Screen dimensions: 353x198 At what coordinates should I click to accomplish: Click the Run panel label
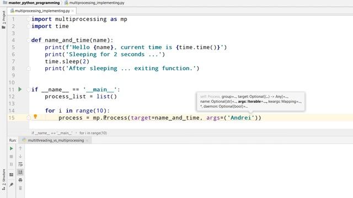(13, 140)
